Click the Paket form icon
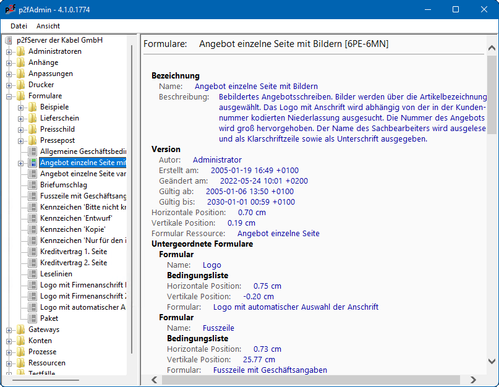The height and width of the screenshot is (387, 499). [33, 318]
